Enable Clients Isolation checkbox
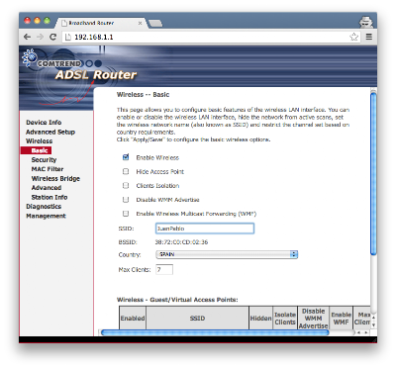 [x=126, y=185]
